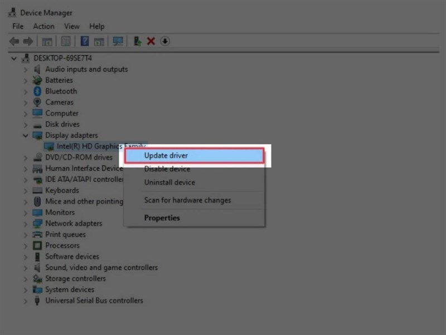This screenshot has height=335, width=446.
Task: Expand the Network adapters node
Action: [x=26, y=223]
